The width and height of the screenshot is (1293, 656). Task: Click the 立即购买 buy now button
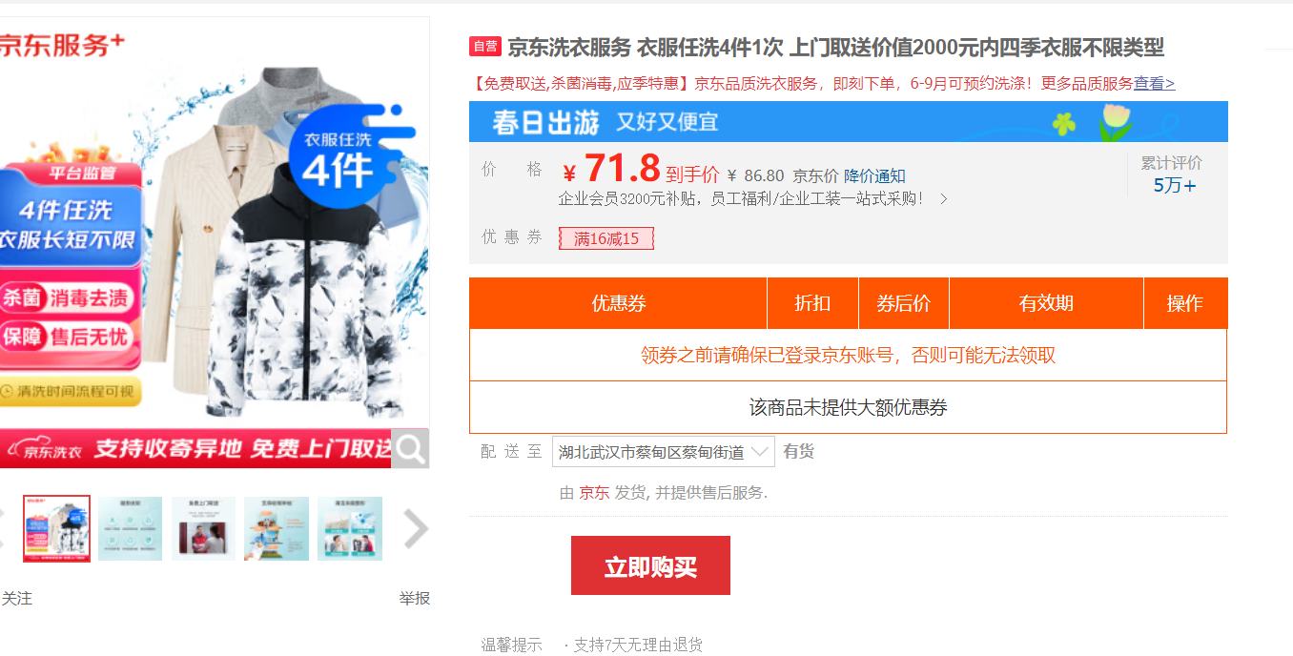pyautogui.click(x=650, y=565)
